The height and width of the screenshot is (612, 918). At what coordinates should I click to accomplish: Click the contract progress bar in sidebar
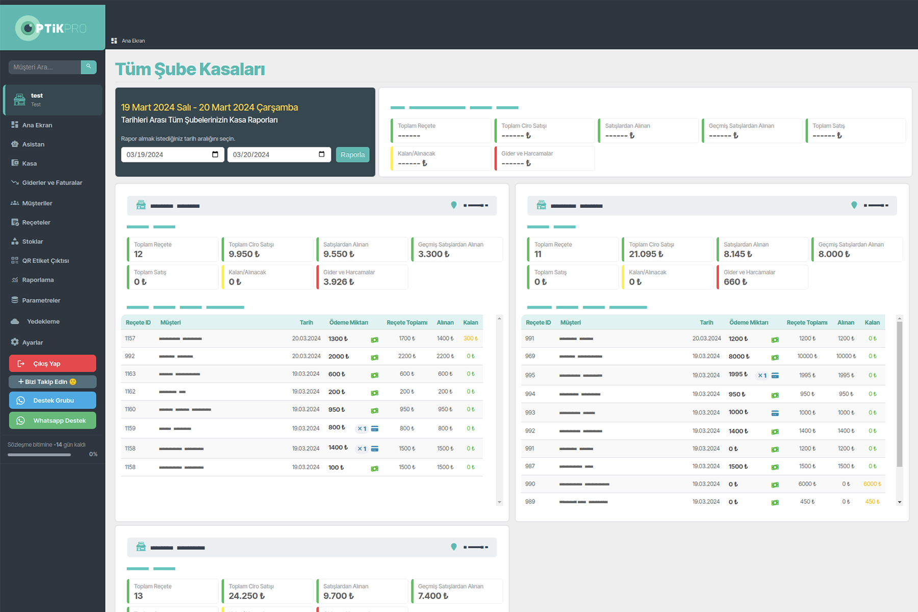coord(39,454)
